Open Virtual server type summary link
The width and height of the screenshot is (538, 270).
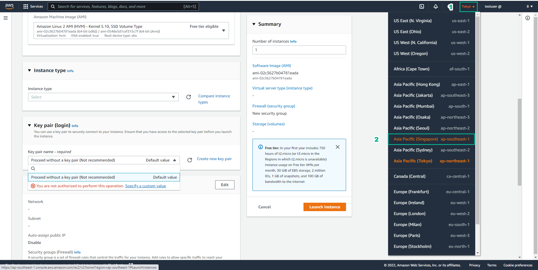pyautogui.click(x=282, y=88)
